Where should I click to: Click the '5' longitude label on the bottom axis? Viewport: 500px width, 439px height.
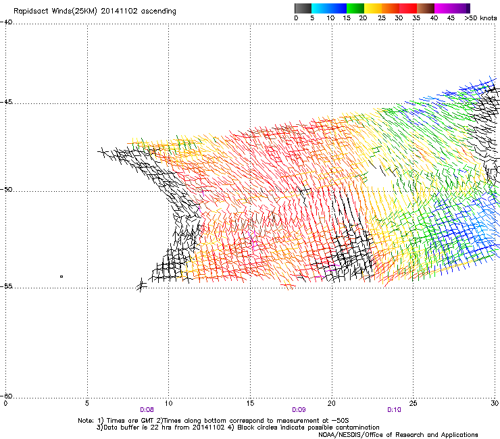[86, 404]
